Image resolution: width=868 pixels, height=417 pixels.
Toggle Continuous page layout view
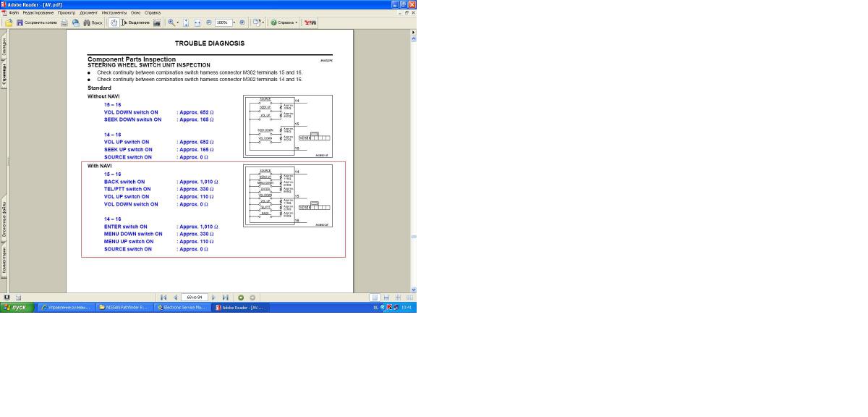[x=386, y=298]
